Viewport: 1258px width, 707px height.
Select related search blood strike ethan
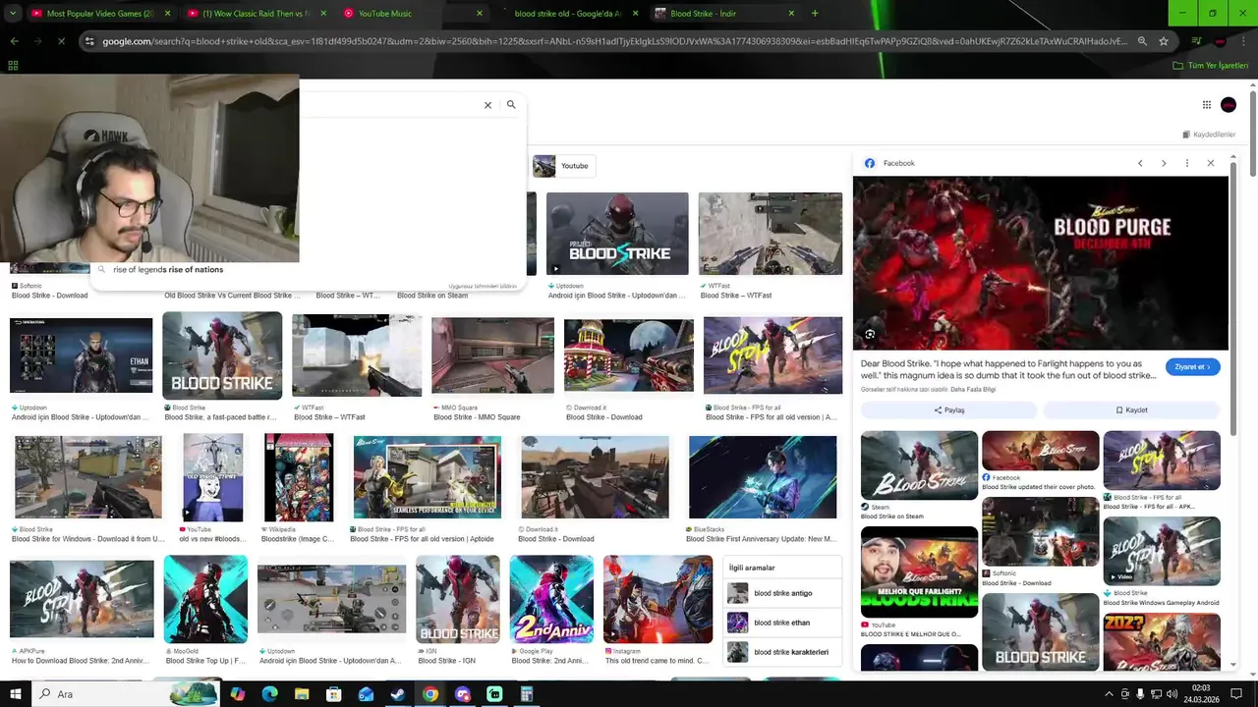[783, 623]
